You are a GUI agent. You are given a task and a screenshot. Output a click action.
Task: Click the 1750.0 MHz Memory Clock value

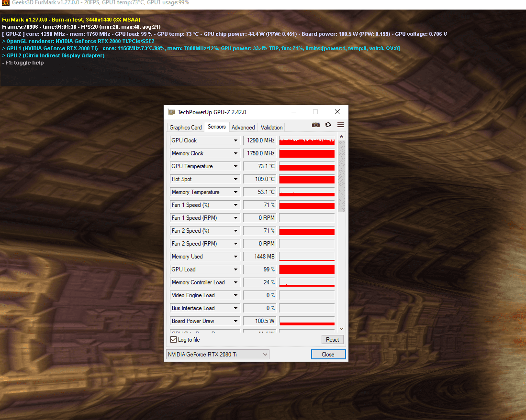point(259,153)
